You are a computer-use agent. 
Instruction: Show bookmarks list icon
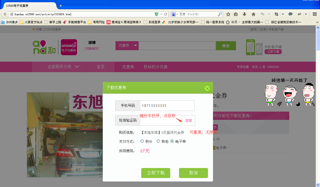pyautogui.click(x=236, y=14)
